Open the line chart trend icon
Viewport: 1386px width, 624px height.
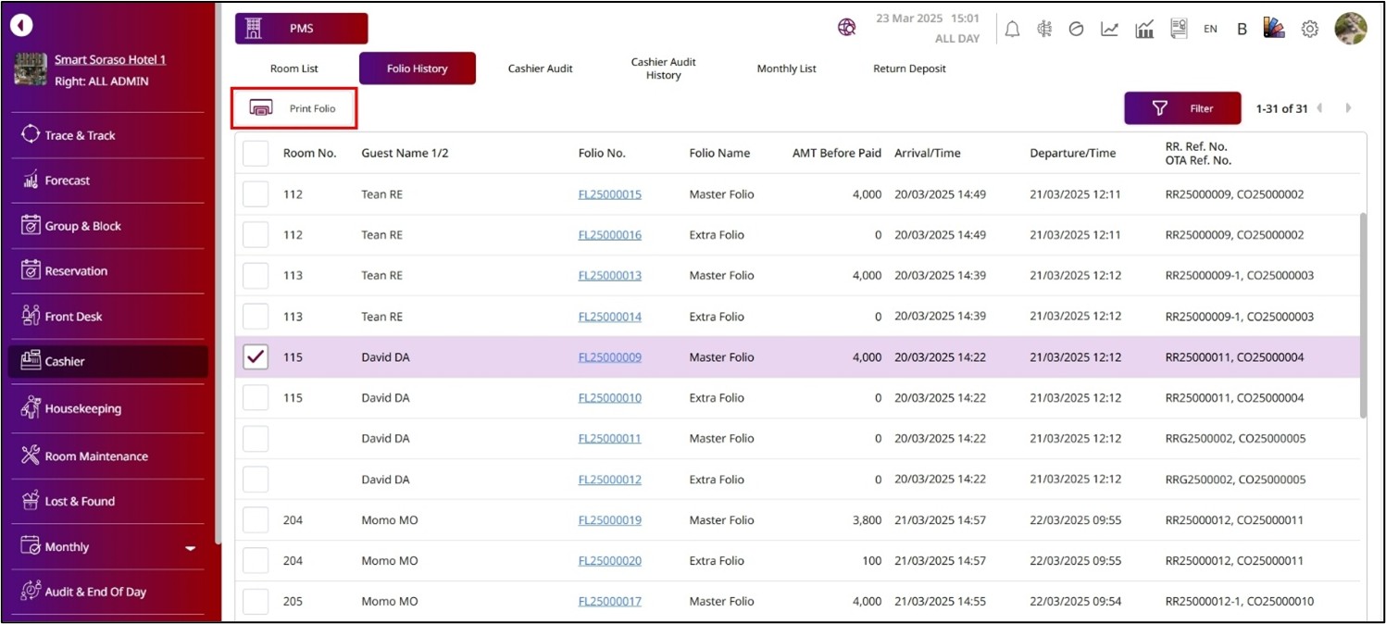[x=1109, y=29]
